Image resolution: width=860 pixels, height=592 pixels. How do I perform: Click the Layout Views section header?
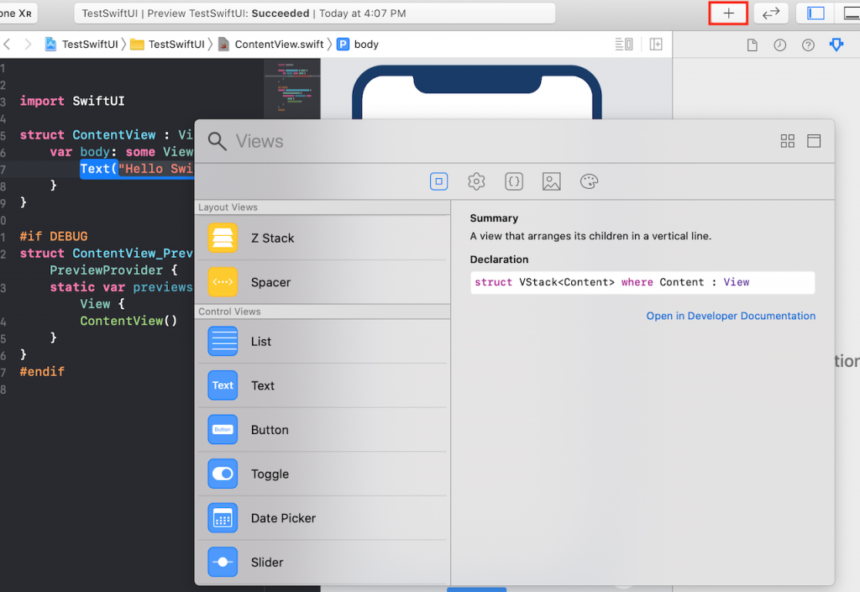point(322,207)
